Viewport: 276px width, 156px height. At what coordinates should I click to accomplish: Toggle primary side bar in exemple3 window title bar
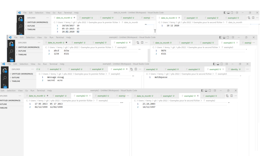221,37
